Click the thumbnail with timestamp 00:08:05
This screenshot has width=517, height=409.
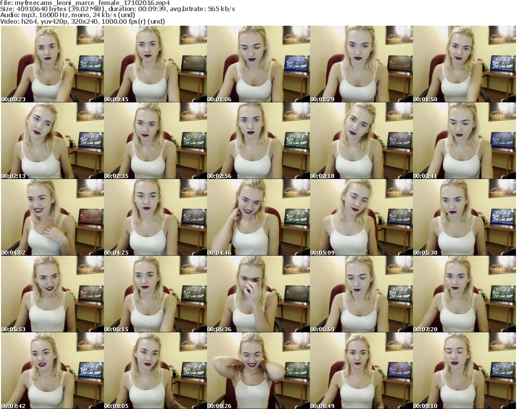click(156, 371)
